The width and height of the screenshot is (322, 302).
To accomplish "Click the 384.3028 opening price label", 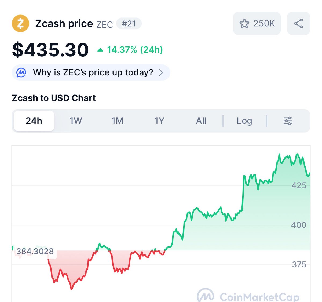I will coord(35,252).
